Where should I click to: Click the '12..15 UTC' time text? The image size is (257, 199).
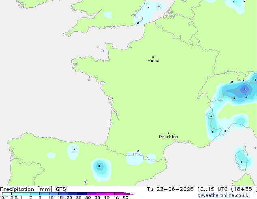click(212, 189)
